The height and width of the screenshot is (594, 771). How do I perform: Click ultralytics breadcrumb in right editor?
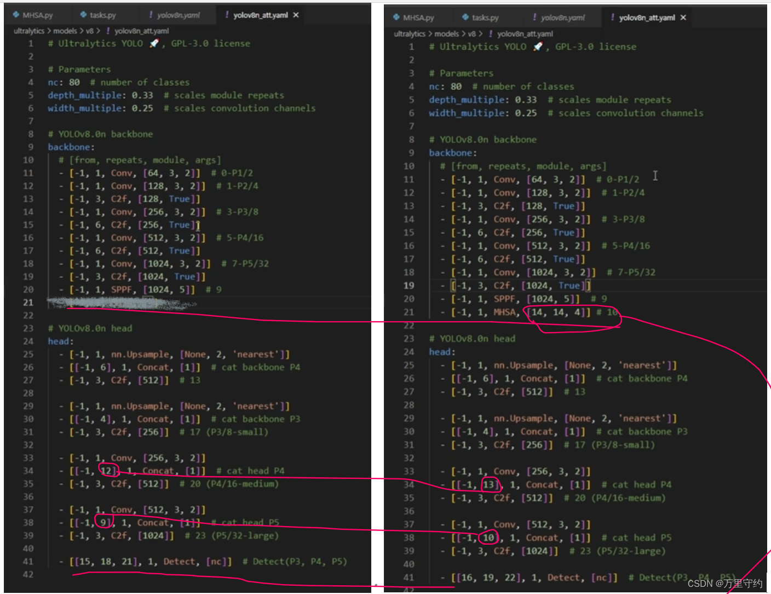(x=410, y=34)
